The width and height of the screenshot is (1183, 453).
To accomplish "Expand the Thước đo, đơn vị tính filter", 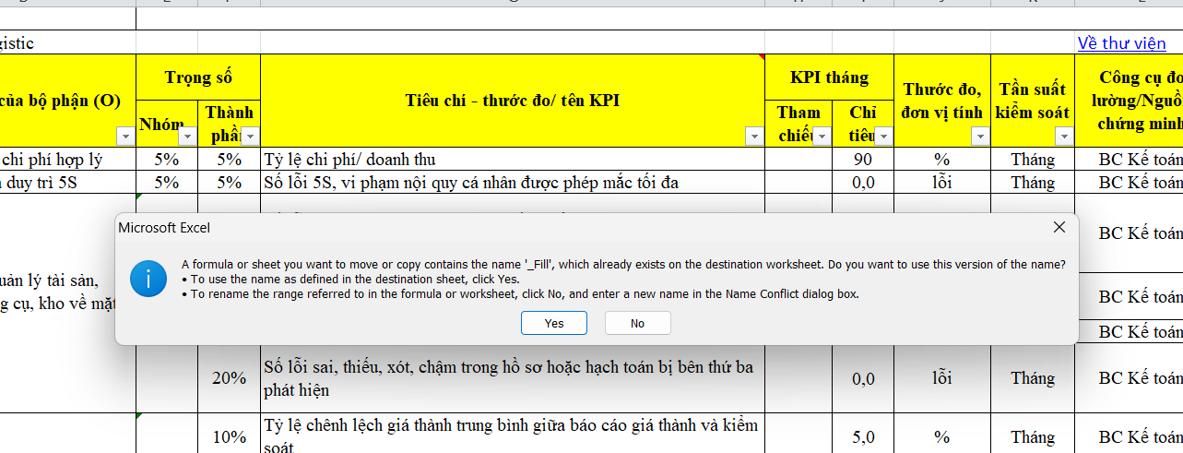I will click(x=979, y=137).
